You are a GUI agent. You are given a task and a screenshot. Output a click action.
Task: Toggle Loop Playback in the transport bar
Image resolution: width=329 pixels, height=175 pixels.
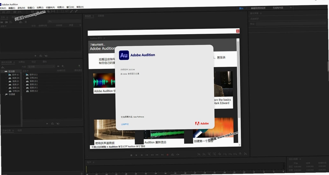click(x=172, y=155)
